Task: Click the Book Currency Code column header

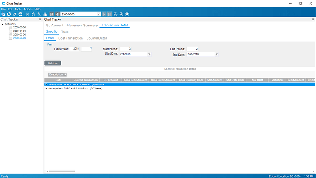Action: pos(191,80)
